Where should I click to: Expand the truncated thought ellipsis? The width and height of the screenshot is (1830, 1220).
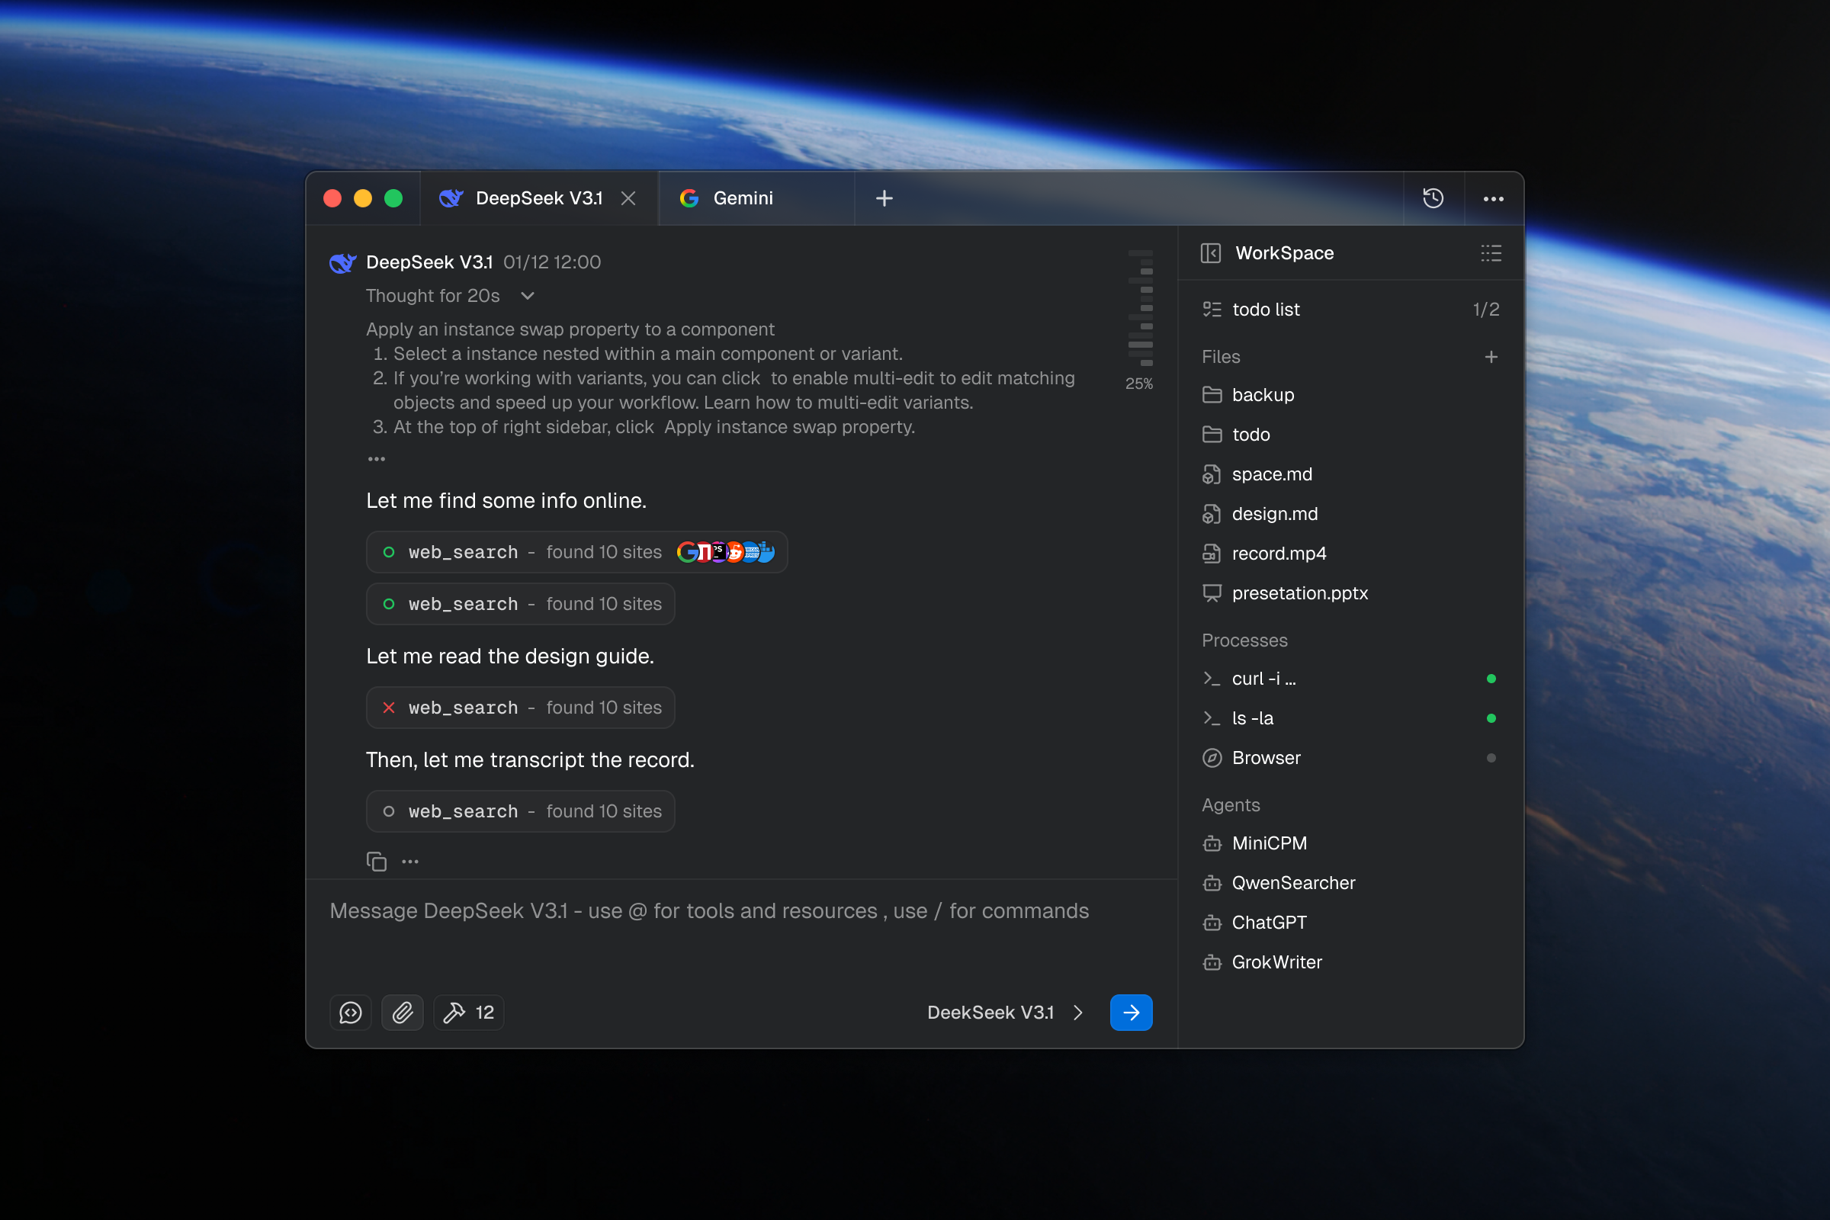click(377, 459)
